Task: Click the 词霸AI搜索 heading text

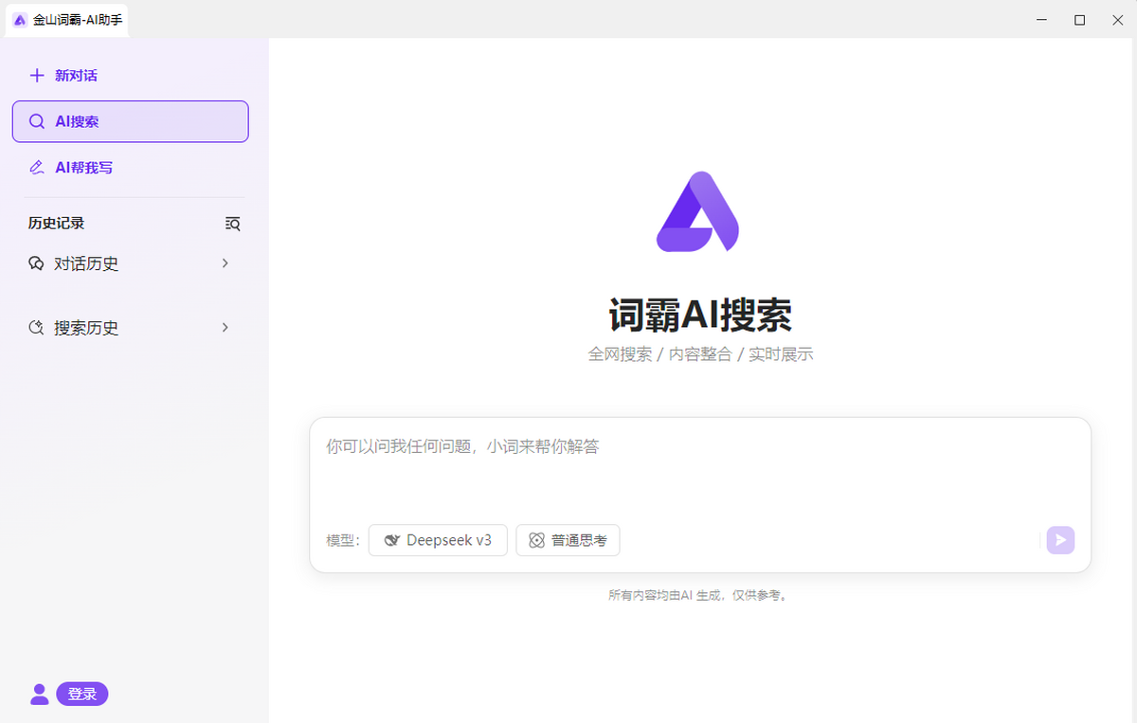Action: pyautogui.click(x=700, y=315)
